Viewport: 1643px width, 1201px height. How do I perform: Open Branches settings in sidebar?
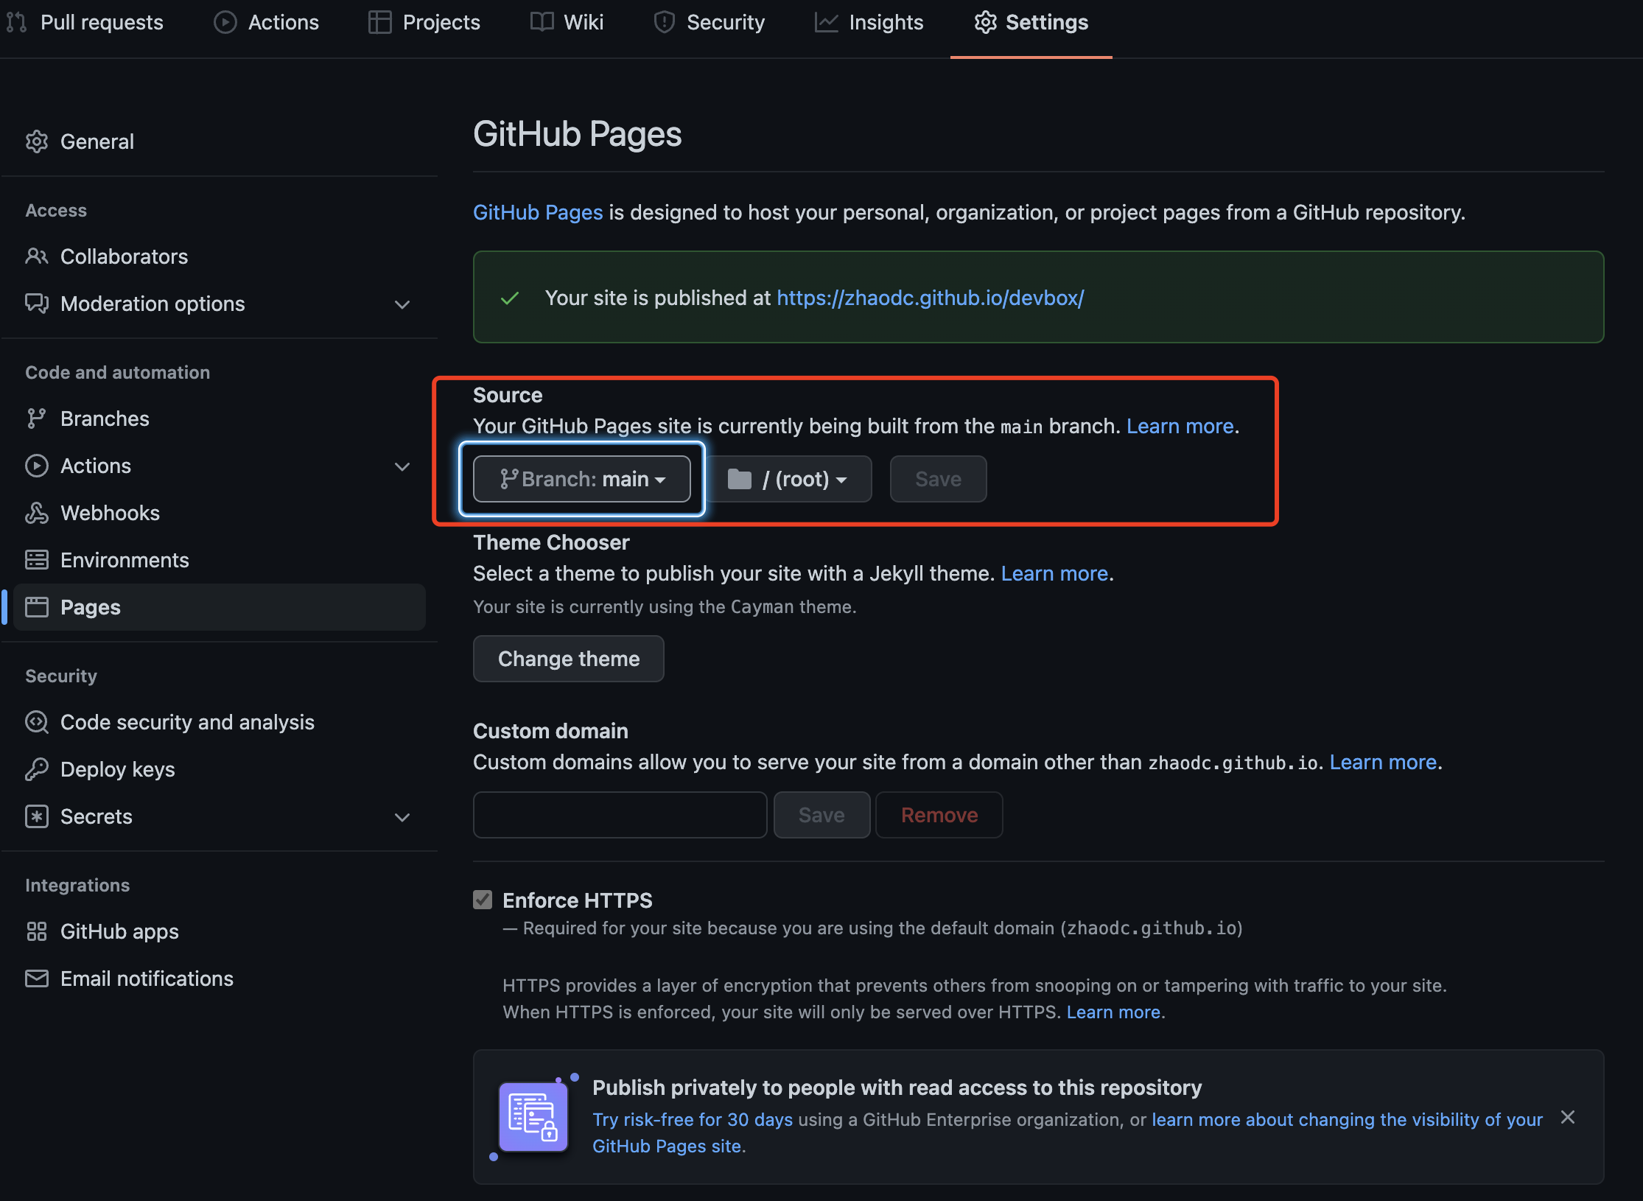point(220,419)
